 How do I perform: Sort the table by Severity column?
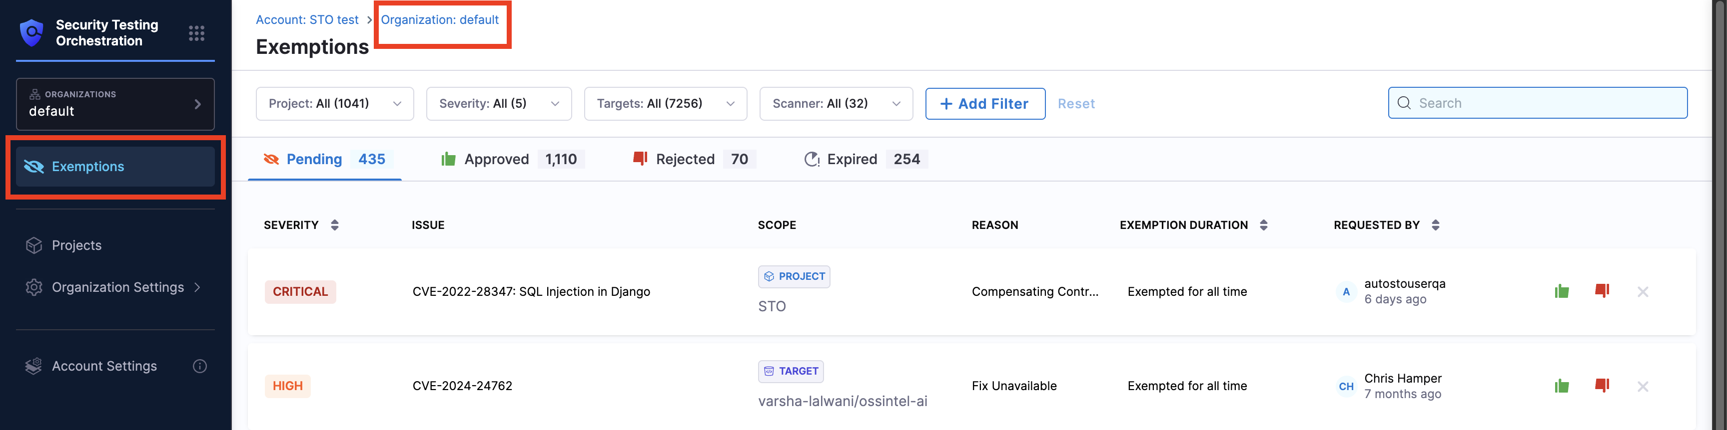point(334,225)
